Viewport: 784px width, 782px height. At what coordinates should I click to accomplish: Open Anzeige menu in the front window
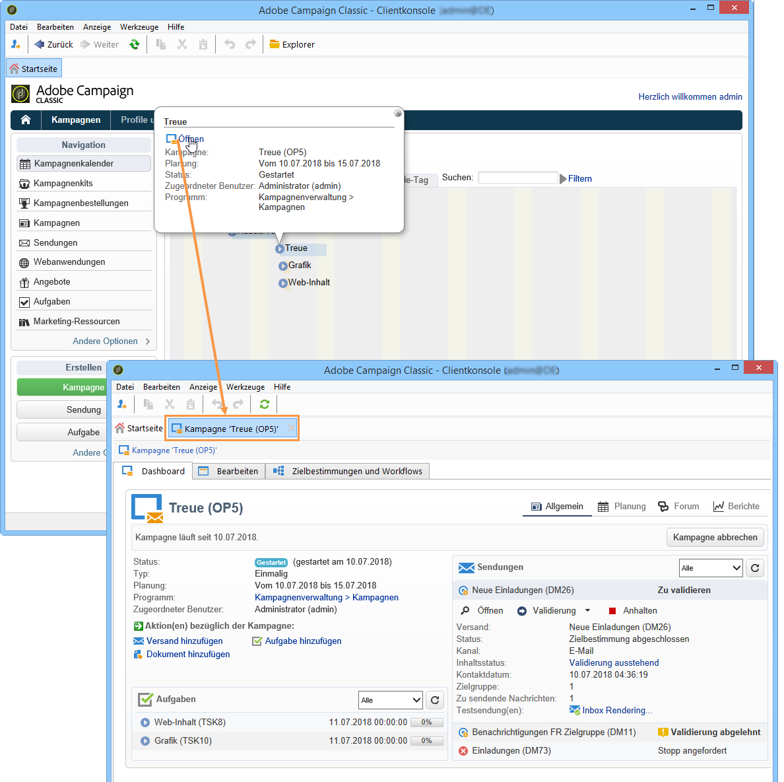203,387
